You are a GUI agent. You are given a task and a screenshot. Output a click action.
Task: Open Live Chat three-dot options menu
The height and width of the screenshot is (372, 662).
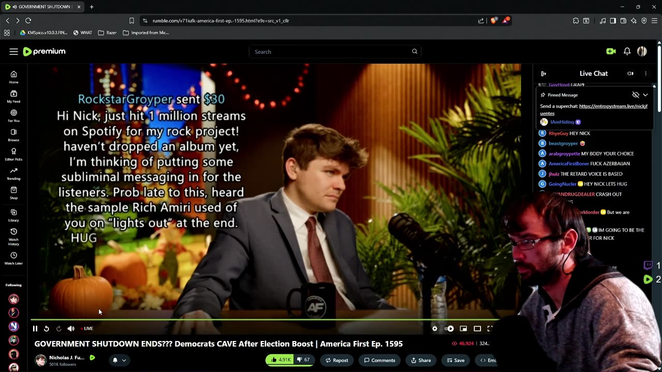[645, 74]
